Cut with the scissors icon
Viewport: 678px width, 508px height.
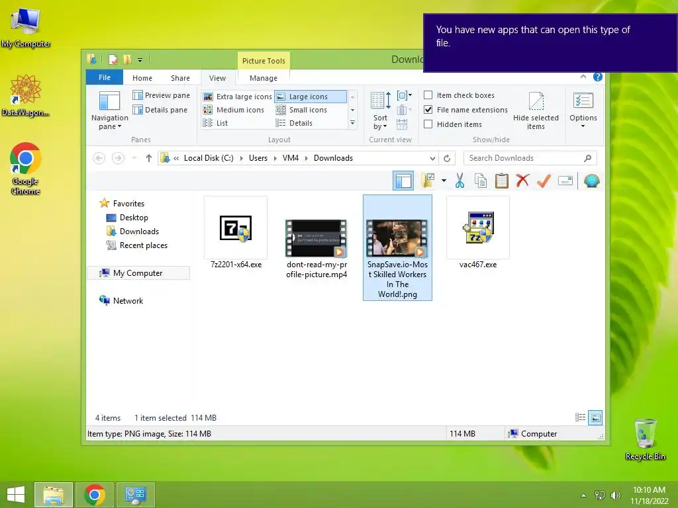pos(460,181)
